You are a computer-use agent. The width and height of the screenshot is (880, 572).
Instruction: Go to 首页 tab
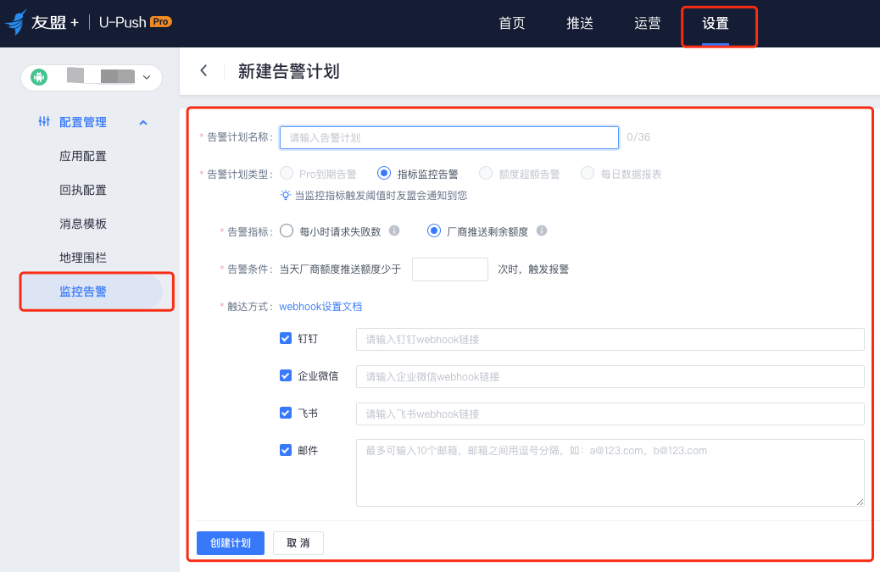[x=512, y=23]
